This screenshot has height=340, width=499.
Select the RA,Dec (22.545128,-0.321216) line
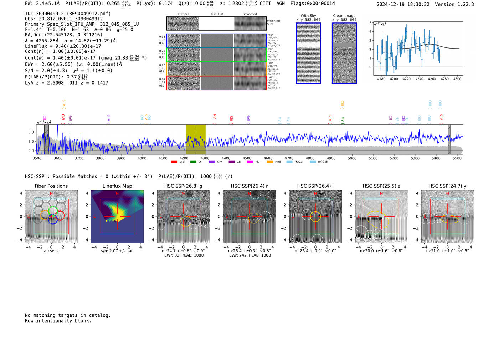click(x=64, y=35)
